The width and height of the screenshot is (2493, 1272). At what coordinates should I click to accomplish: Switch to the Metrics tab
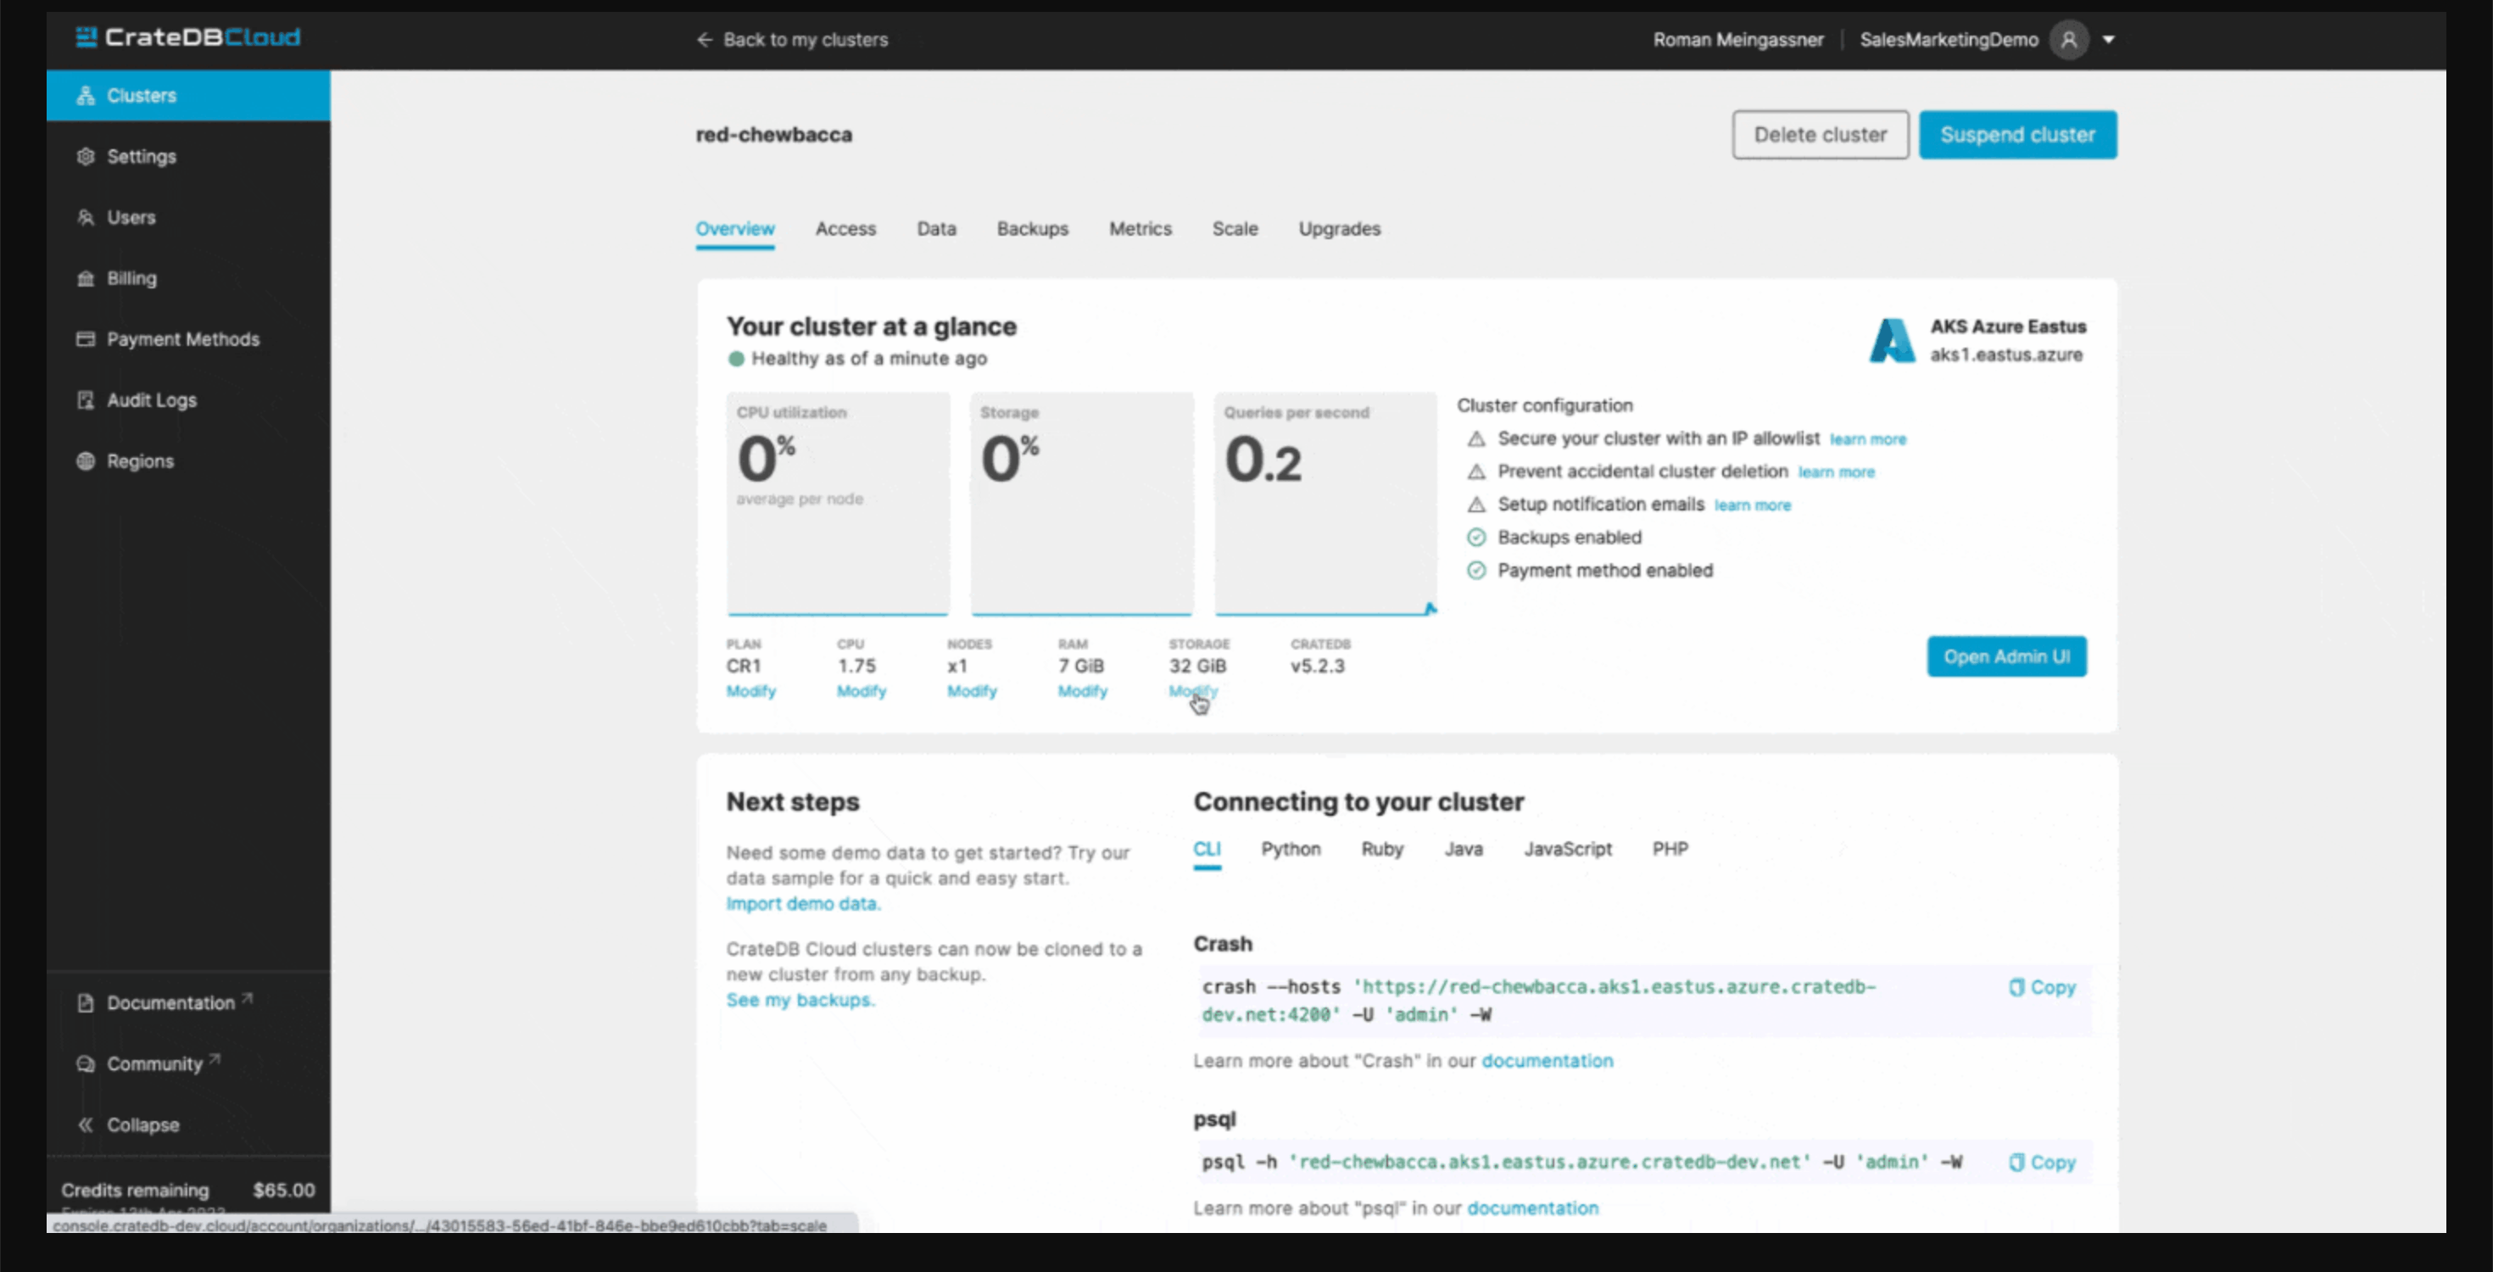click(x=1140, y=230)
